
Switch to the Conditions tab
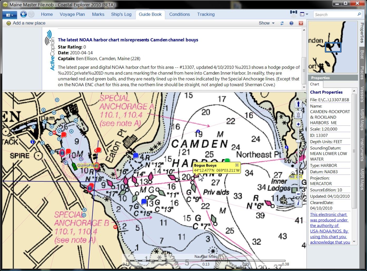(180, 14)
